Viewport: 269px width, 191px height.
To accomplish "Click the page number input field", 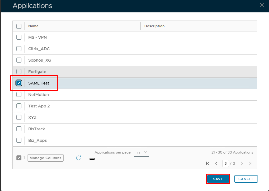I will coord(226,163).
